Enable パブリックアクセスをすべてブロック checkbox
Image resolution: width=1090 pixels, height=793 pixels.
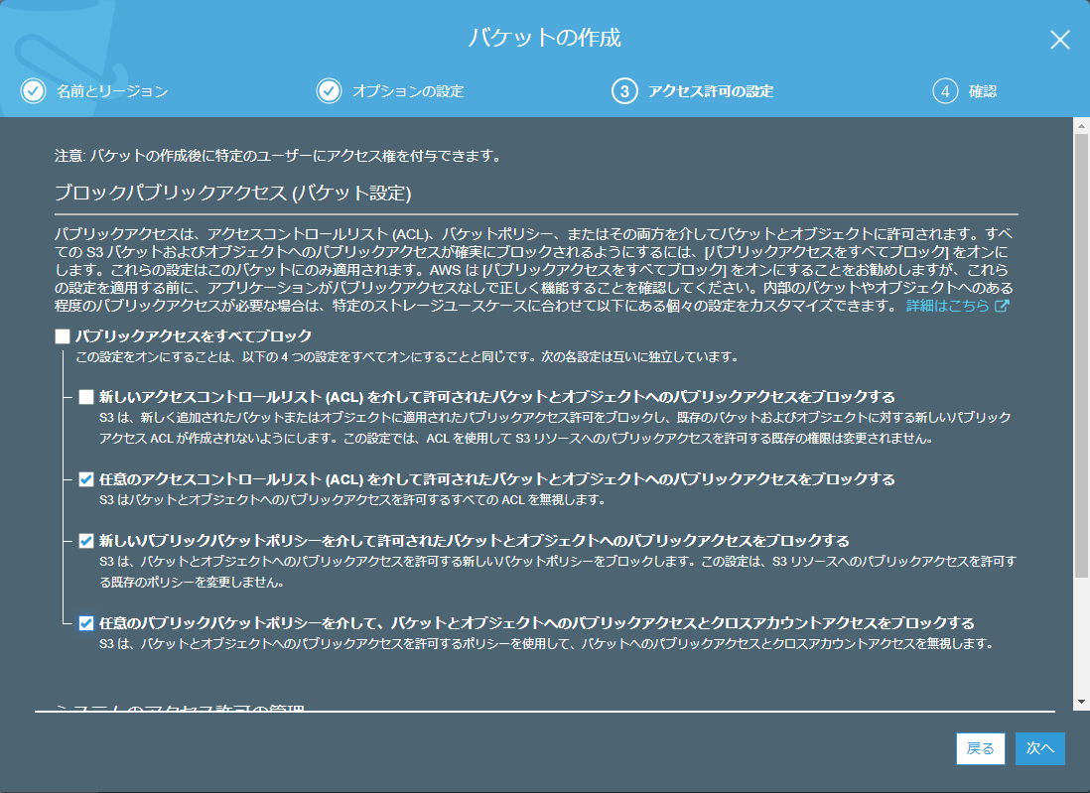(63, 336)
